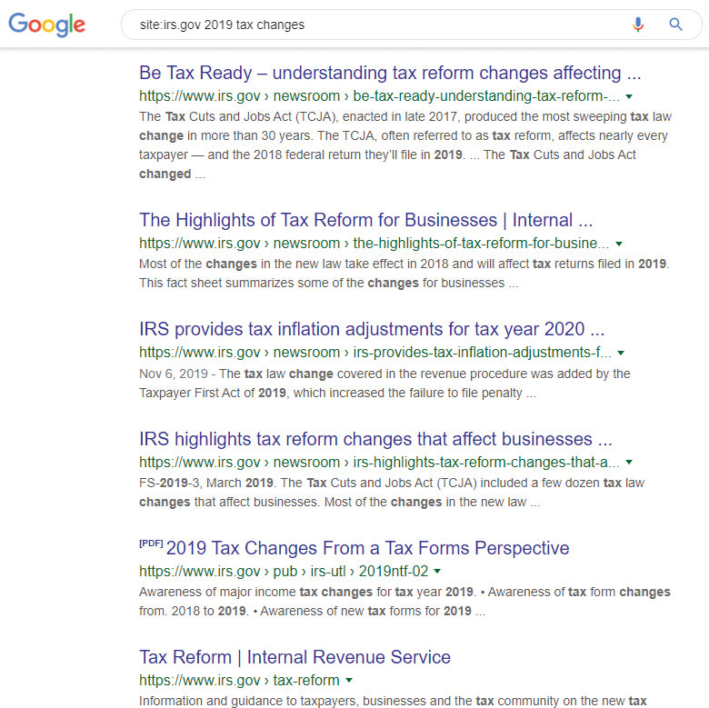Open 'The Highlights of Tax Reform for Businesses' result

pos(365,220)
